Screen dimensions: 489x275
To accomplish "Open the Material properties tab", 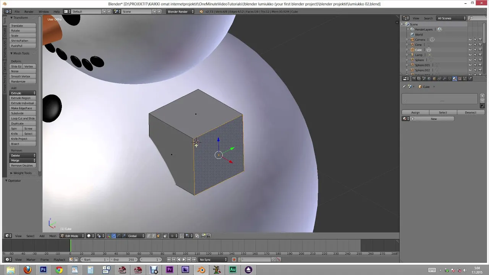I will click(455, 79).
